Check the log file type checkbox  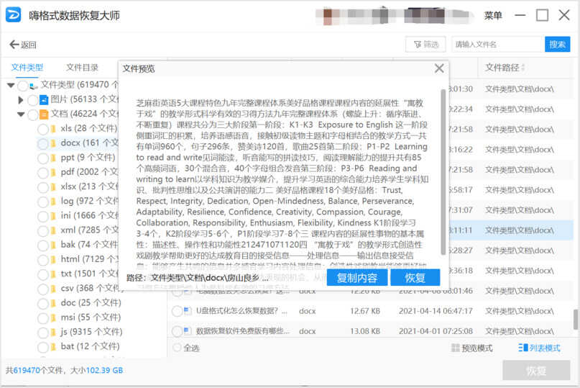pyautogui.click(x=43, y=202)
